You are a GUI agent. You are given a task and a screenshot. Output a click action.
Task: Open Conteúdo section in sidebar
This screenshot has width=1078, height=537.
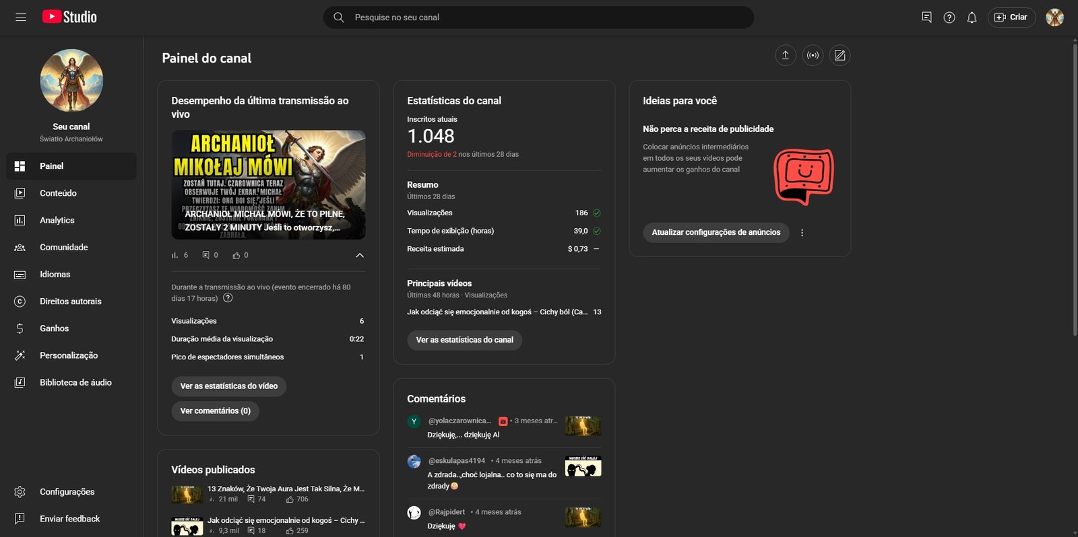coord(58,193)
